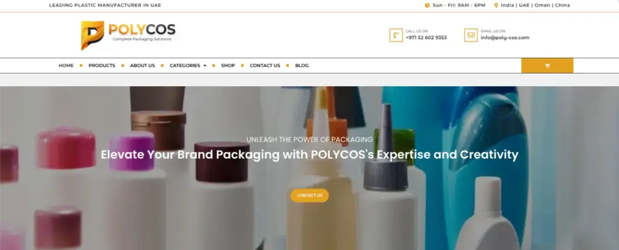This screenshot has height=250, width=619.
Task: Click the Sun - Fri: 9AM - 6PM text
Action: tap(459, 5)
